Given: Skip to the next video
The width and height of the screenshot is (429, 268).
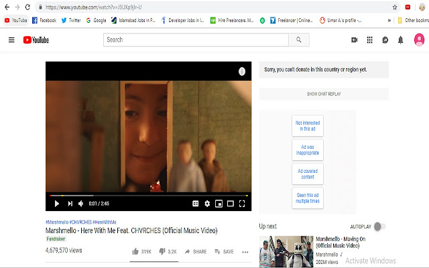Looking at the screenshot, I should (x=70, y=204).
